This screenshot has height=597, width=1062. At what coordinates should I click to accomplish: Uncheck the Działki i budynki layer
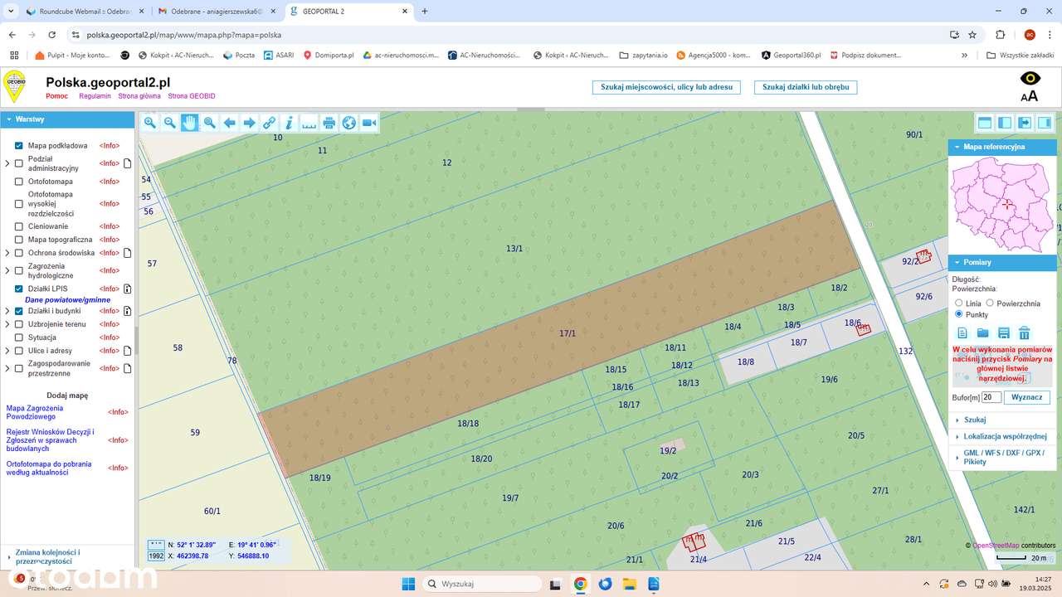tap(19, 311)
